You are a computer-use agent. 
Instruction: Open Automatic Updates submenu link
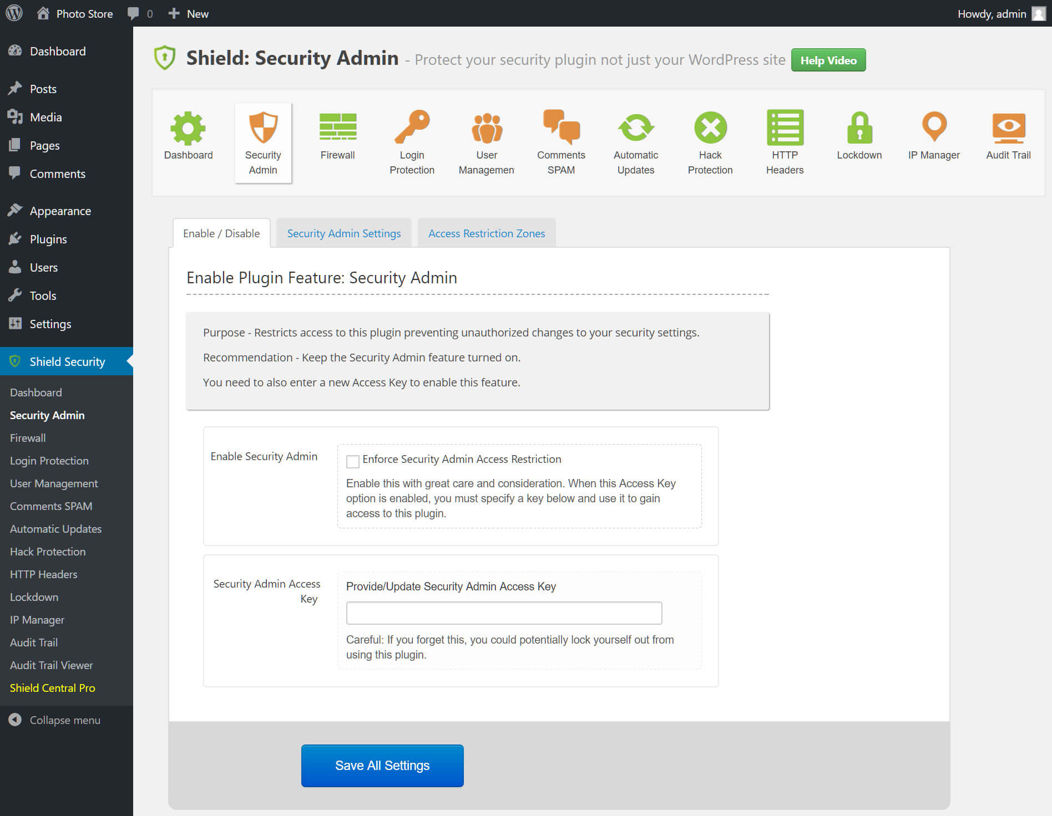(56, 529)
